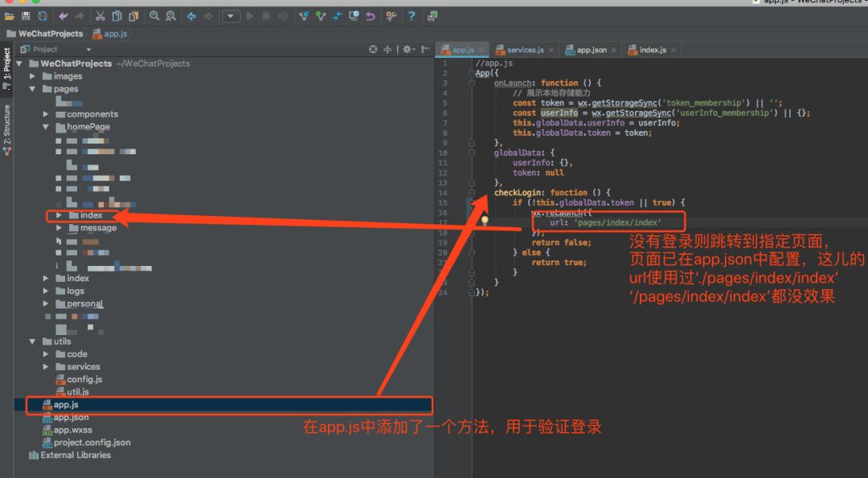Click the Save All floppy icon

click(x=26, y=17)
